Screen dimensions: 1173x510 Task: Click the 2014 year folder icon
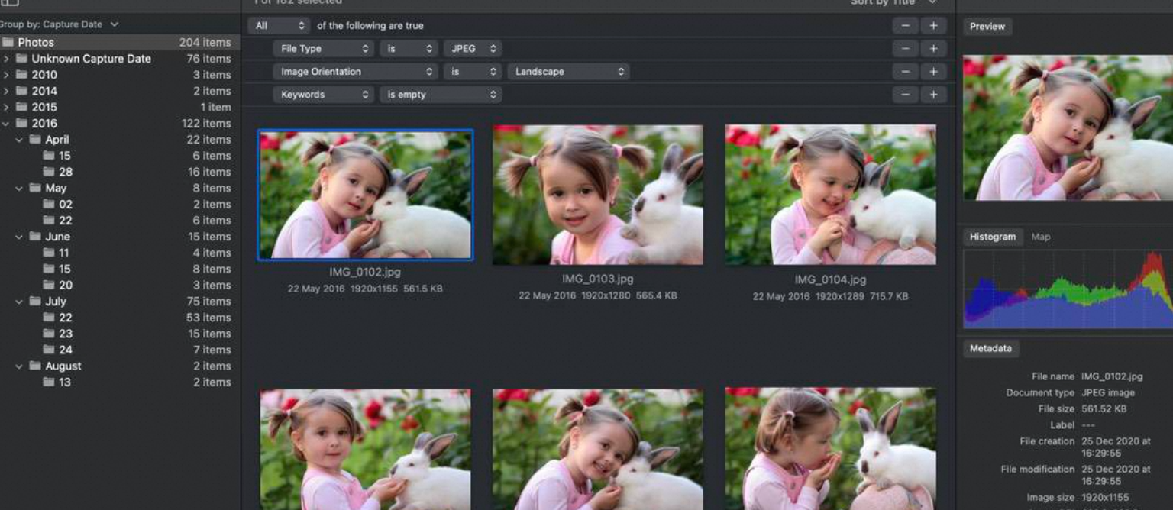(x=21, y=91)
